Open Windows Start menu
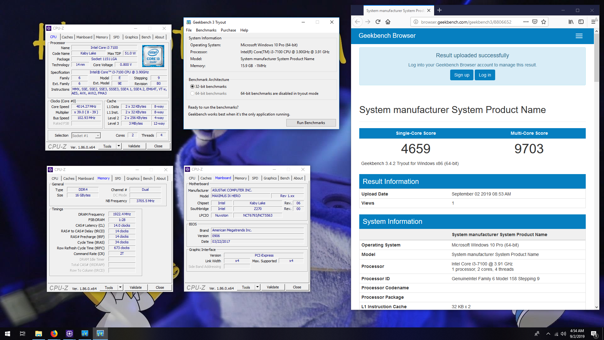This screenshot has height=340, width=604. 8,334
